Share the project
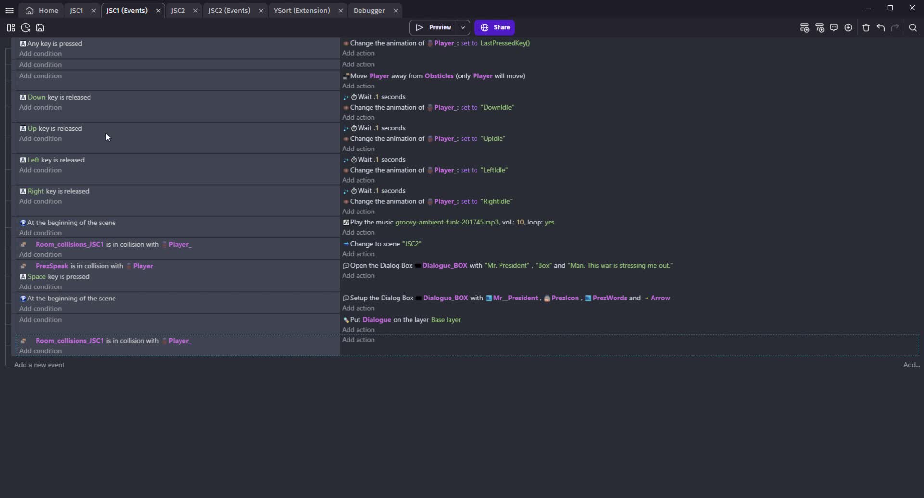924x498 pixels. [495, 27]
